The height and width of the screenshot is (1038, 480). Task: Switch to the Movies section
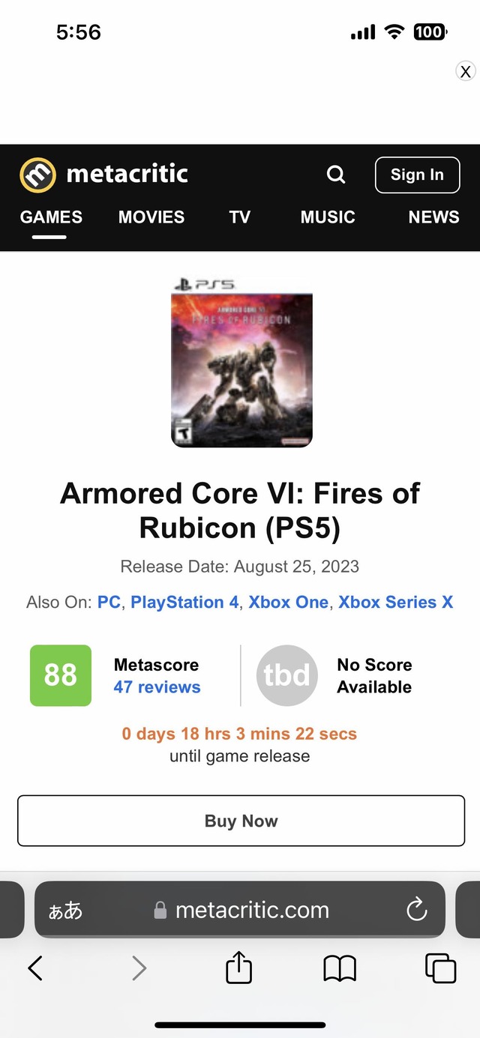click(151, 217)
